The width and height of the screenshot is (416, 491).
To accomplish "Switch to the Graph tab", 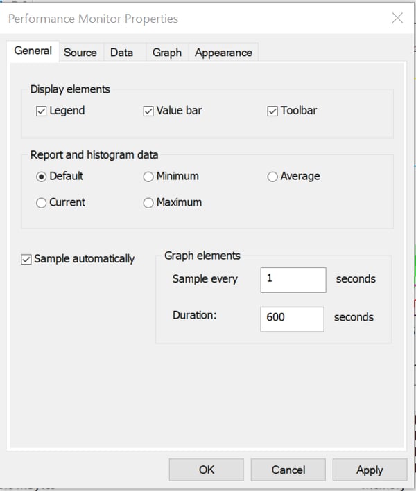I will (x=167, y=52).
